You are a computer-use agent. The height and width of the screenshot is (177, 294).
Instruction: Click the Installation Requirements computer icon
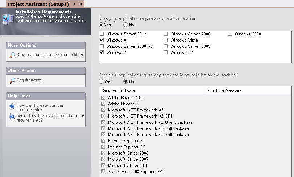click(x=8, y=19)
